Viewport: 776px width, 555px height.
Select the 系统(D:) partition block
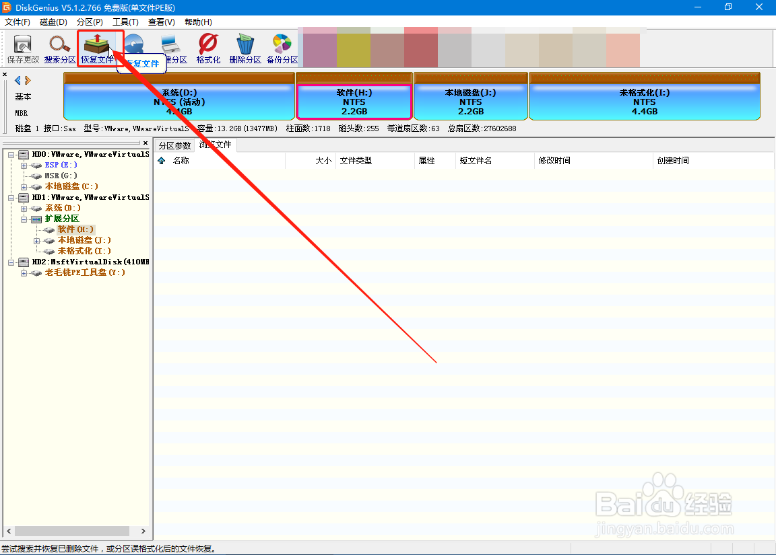pos(179,96)
